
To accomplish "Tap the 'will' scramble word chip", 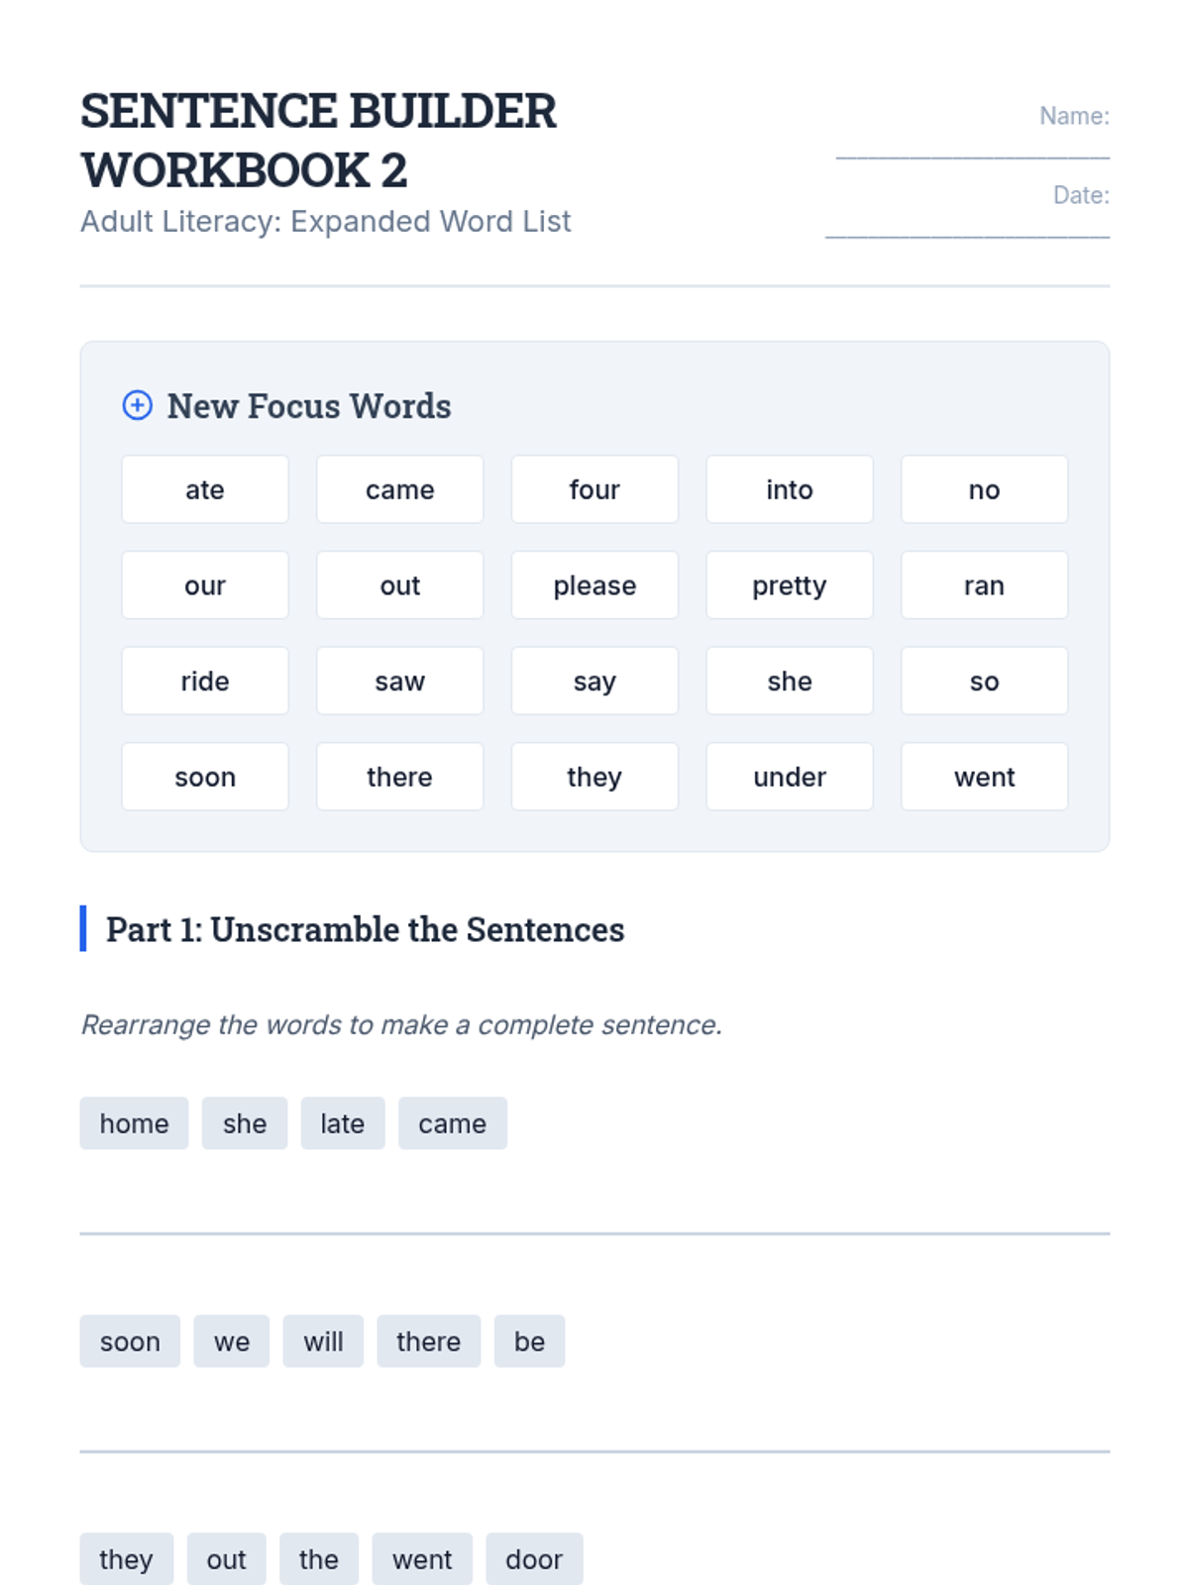I will [323, 1341].
